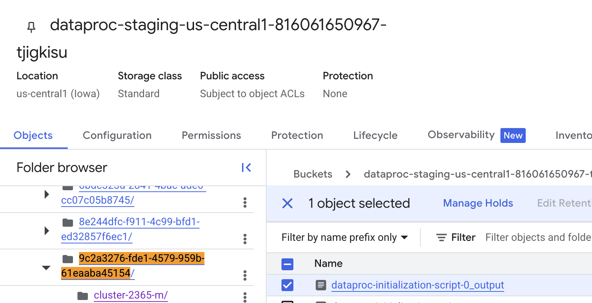The image size is (592, 303).
Task: Expand the 8e244dfc-f911 folder tree node
Action: tap(47, 231)
